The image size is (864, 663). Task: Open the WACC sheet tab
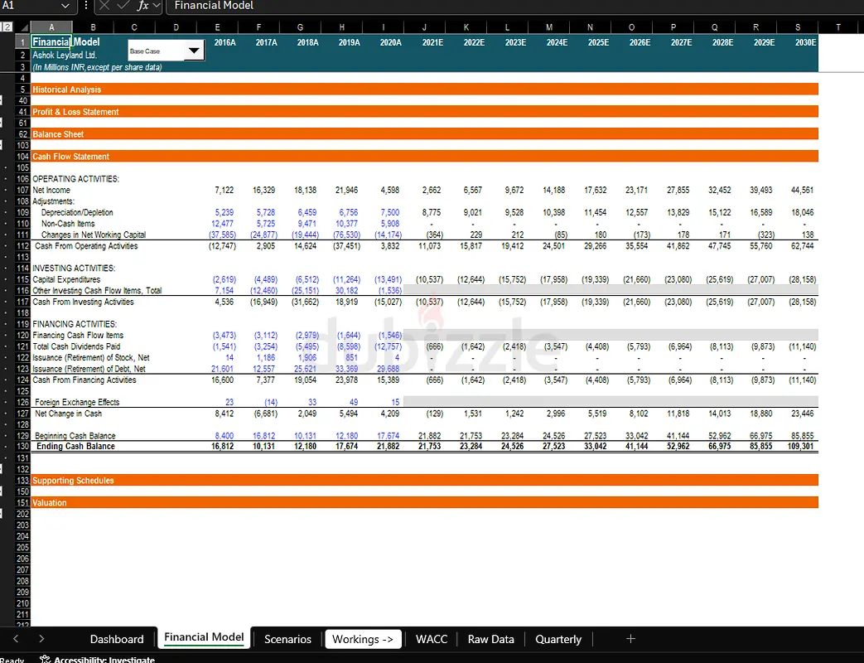point(432,639)
